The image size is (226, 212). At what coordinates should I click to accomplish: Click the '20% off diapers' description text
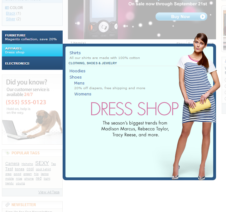[x=110, y=88]
